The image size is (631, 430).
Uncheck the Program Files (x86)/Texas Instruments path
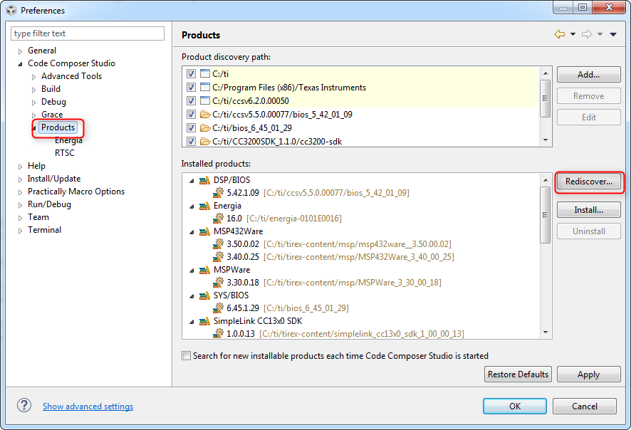click(x=191, y=88)
